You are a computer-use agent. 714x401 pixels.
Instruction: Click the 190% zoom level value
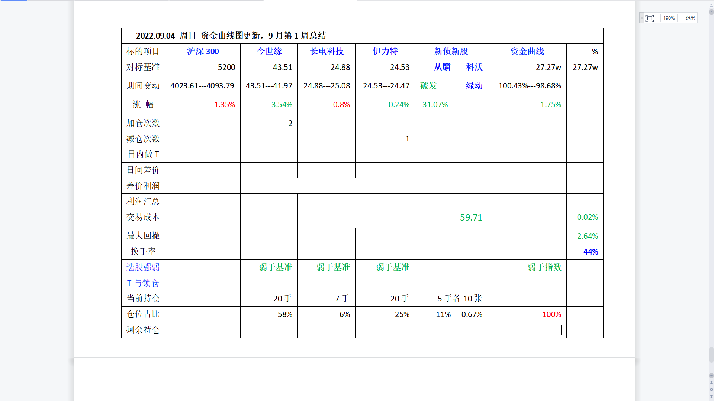669,18
